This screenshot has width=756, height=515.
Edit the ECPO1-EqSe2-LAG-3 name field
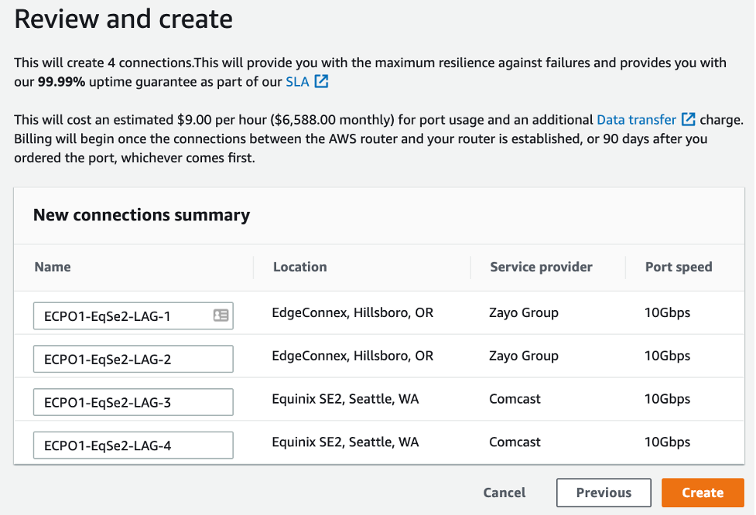[133, 402]
